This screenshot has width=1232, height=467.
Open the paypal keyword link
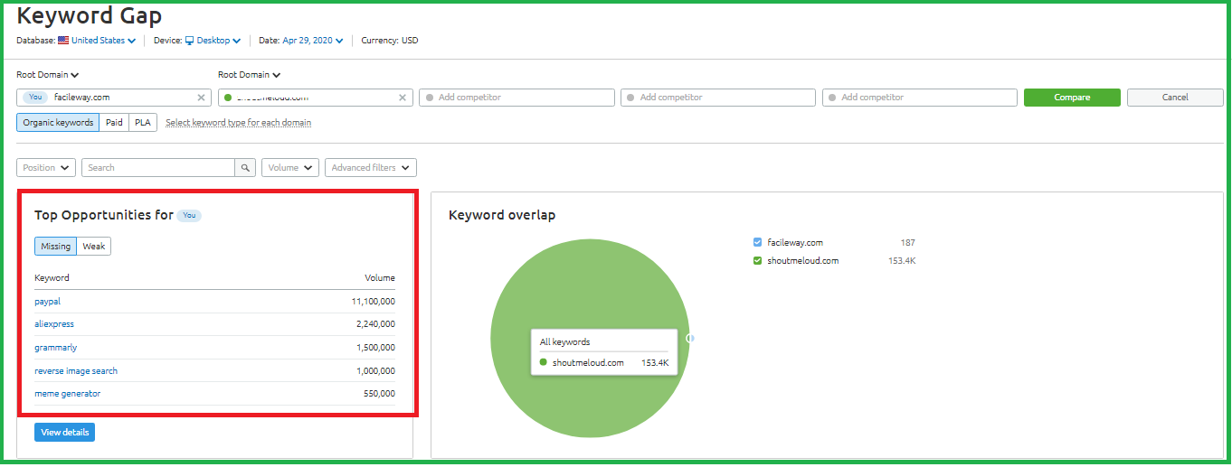(47, 302)
